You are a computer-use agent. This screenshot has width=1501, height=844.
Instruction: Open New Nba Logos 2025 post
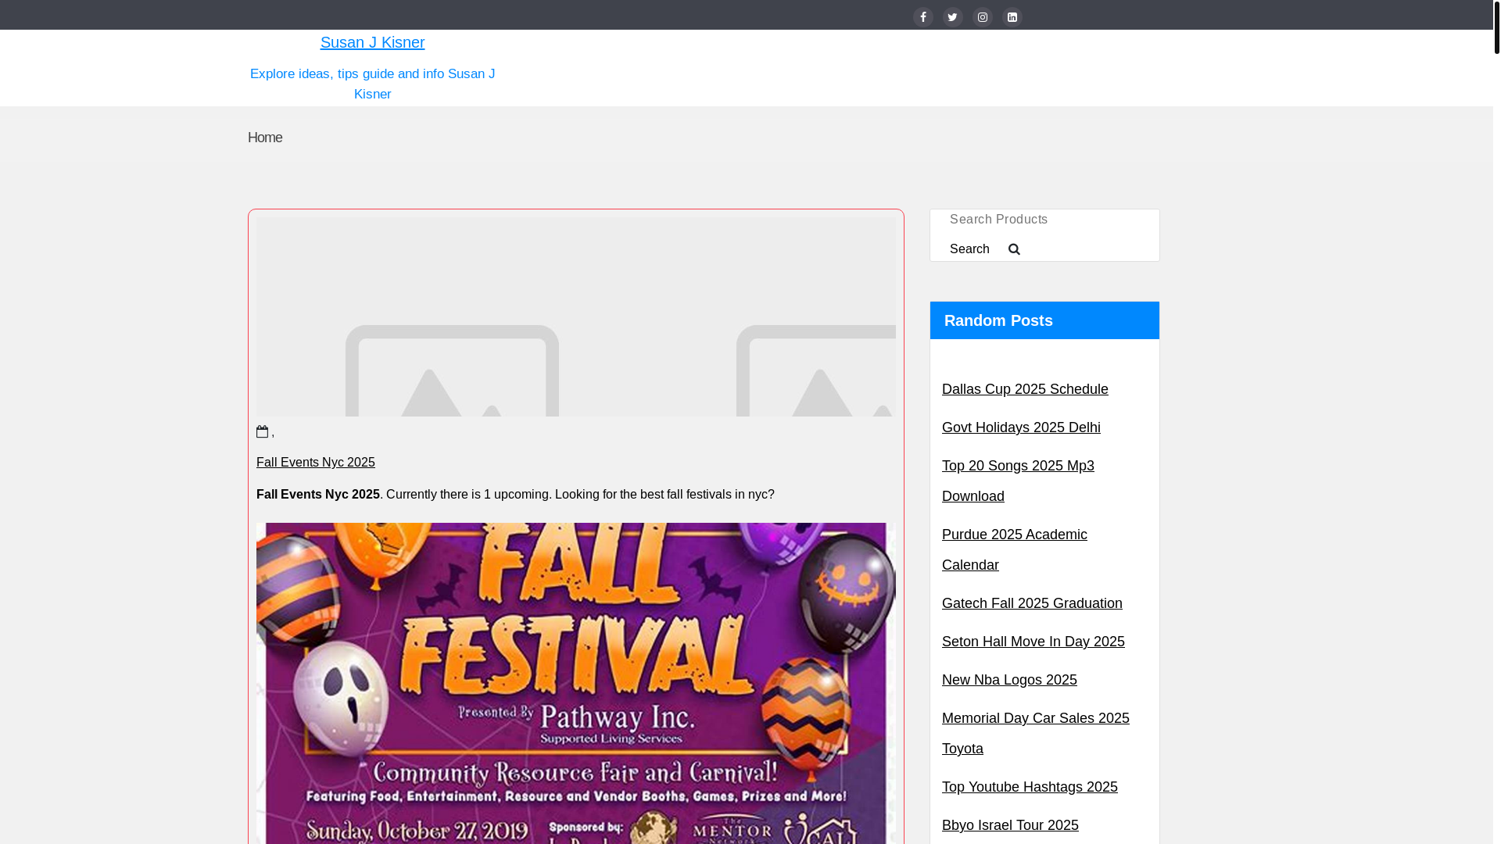click(1009, 680)
